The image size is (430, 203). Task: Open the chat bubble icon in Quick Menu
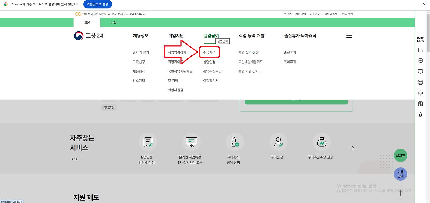420,61
